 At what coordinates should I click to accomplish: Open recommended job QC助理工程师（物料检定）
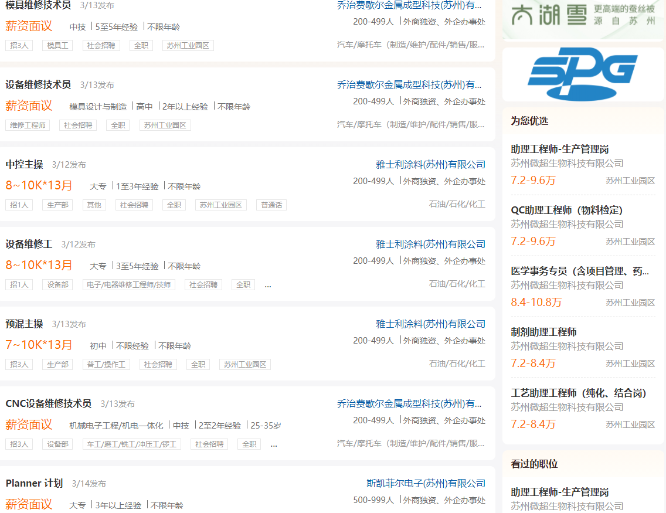click(x=566, y=210)
